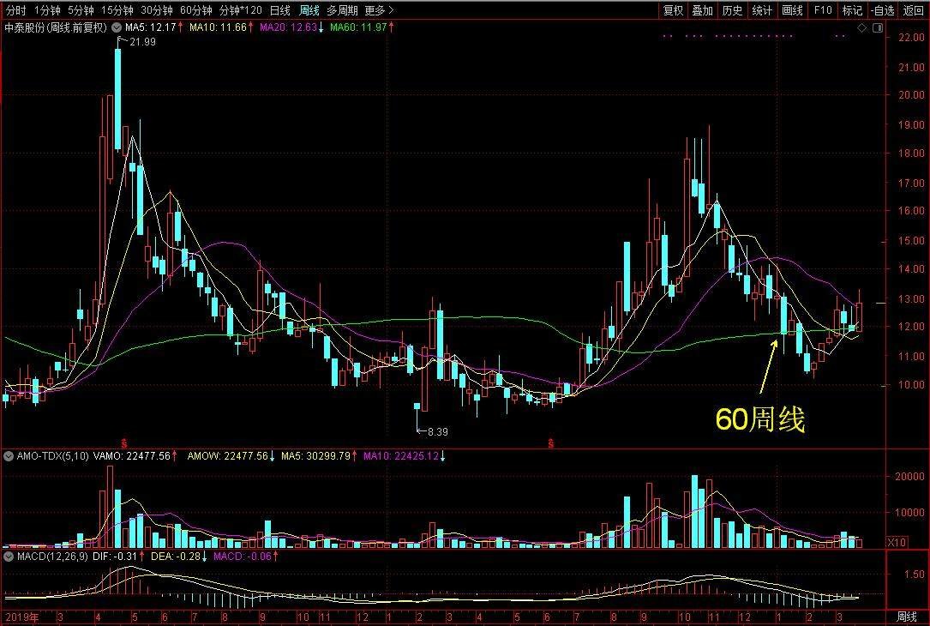Select the 分钟*120 period tab
930x626 pixels.
click(240, 10)
